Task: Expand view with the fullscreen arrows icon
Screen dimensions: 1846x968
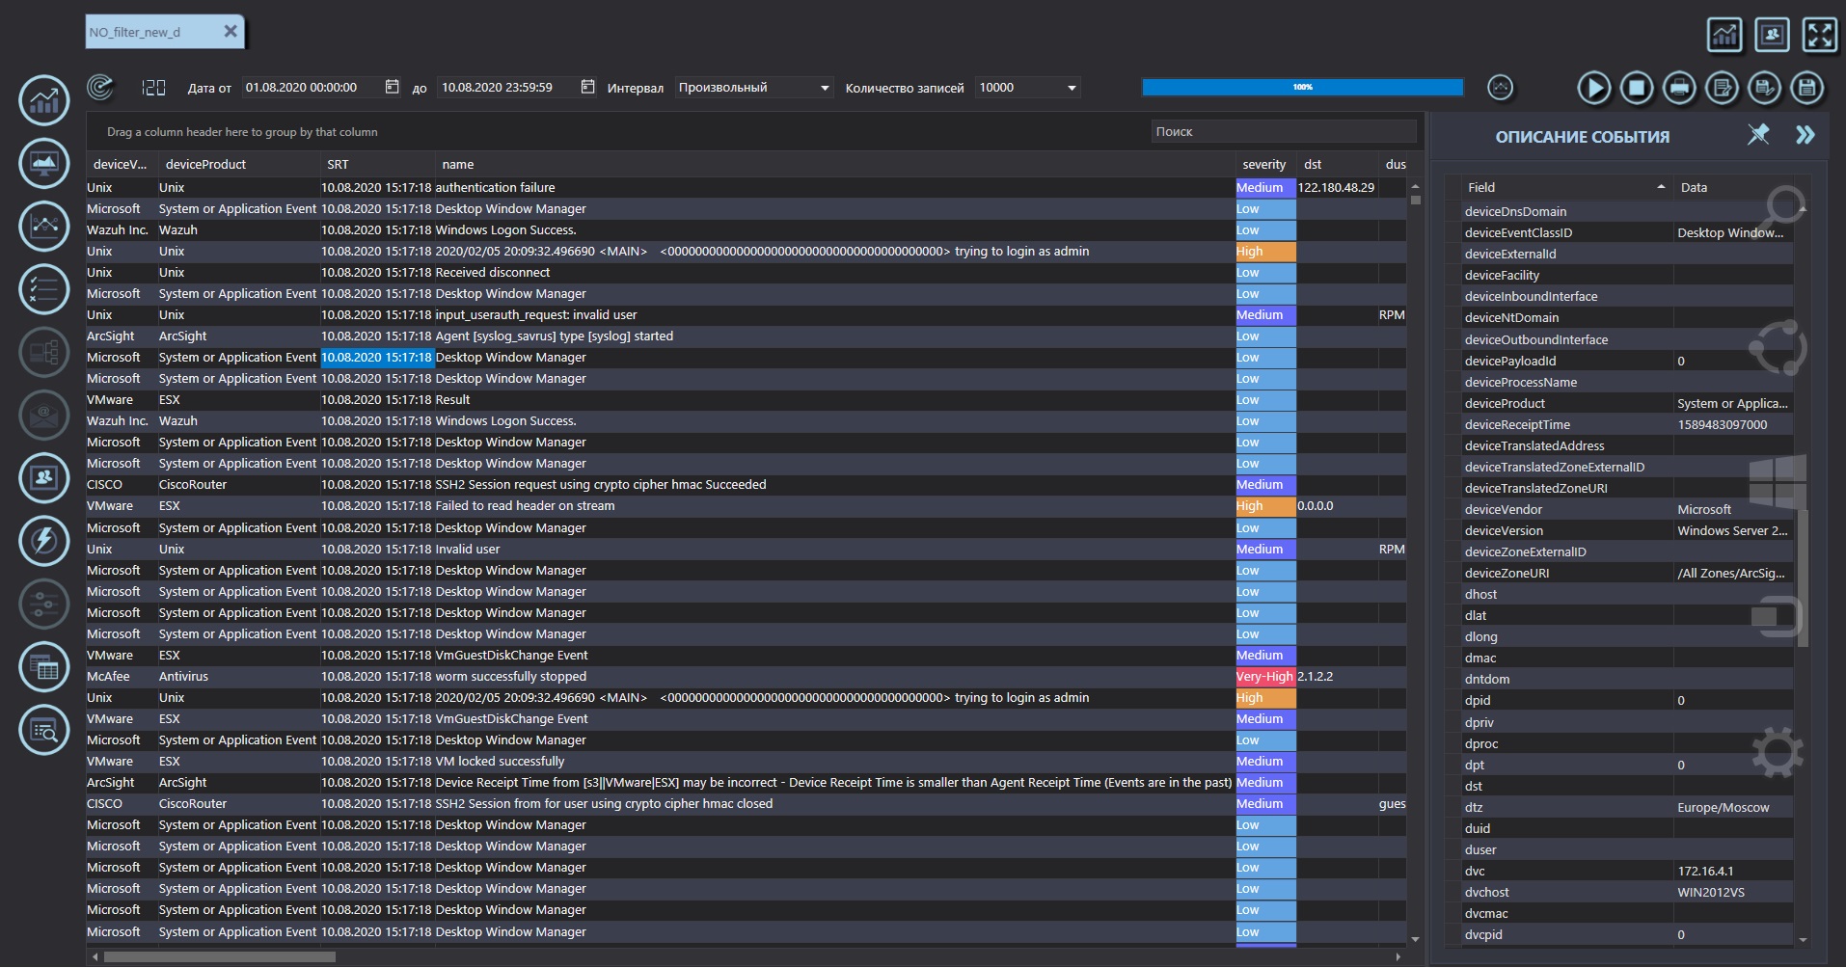Action: coord(1819,36)
